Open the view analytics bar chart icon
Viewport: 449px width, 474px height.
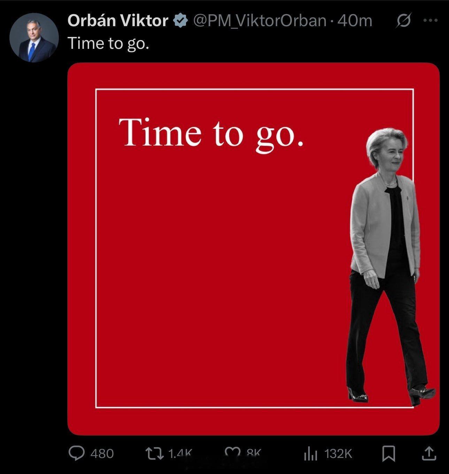click(311, 453)
